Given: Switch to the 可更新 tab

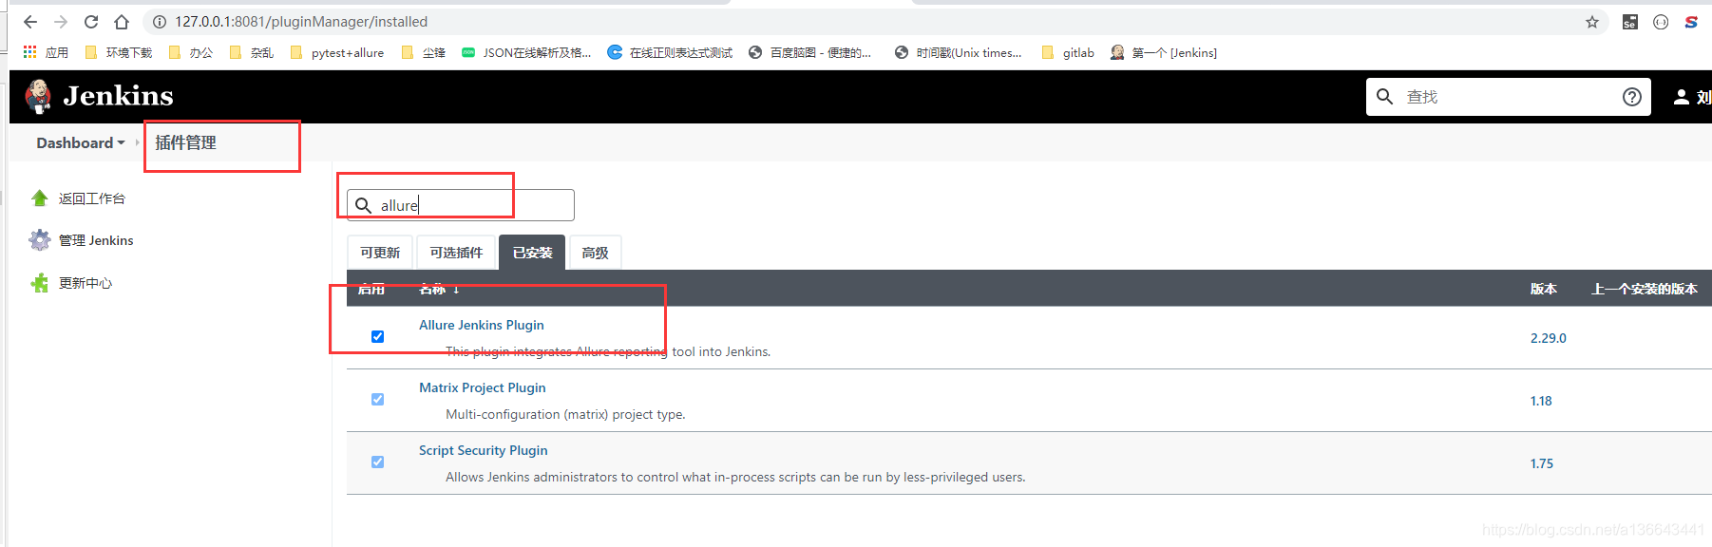Looking at the screenshot, I should pyautogui.click(x=380, y=253).
